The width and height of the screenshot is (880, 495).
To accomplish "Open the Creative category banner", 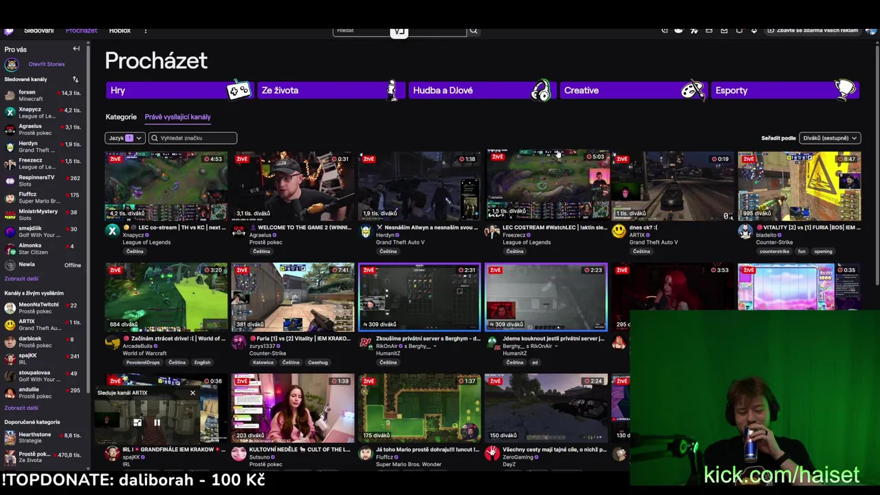I will coord(634,90).
